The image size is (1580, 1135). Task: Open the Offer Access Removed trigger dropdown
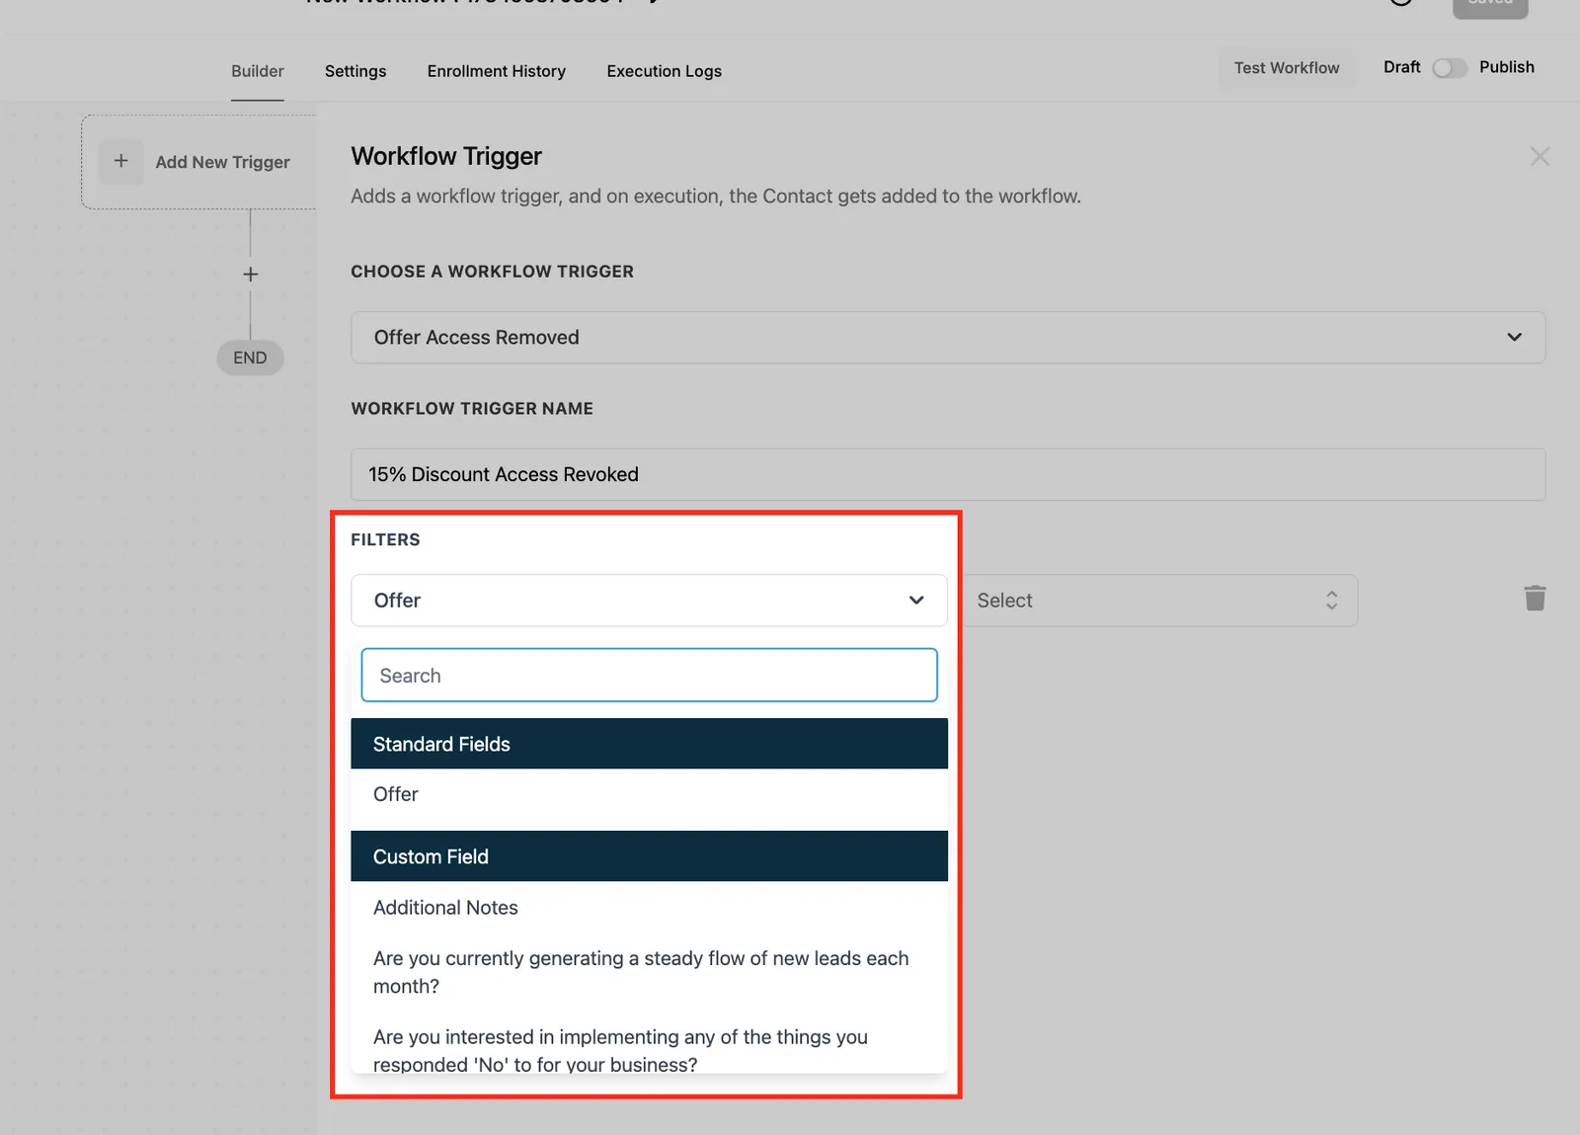pyautogui.click(x=948, y=337)
